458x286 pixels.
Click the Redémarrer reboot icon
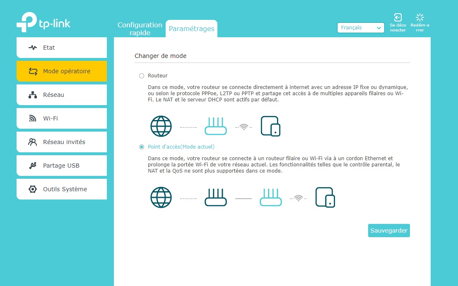click(x=420, y=17)
